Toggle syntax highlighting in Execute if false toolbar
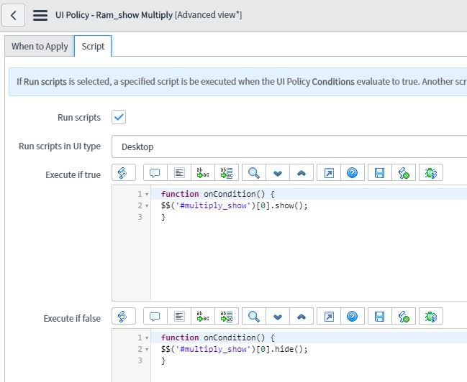467x382 pixels. 124,317
